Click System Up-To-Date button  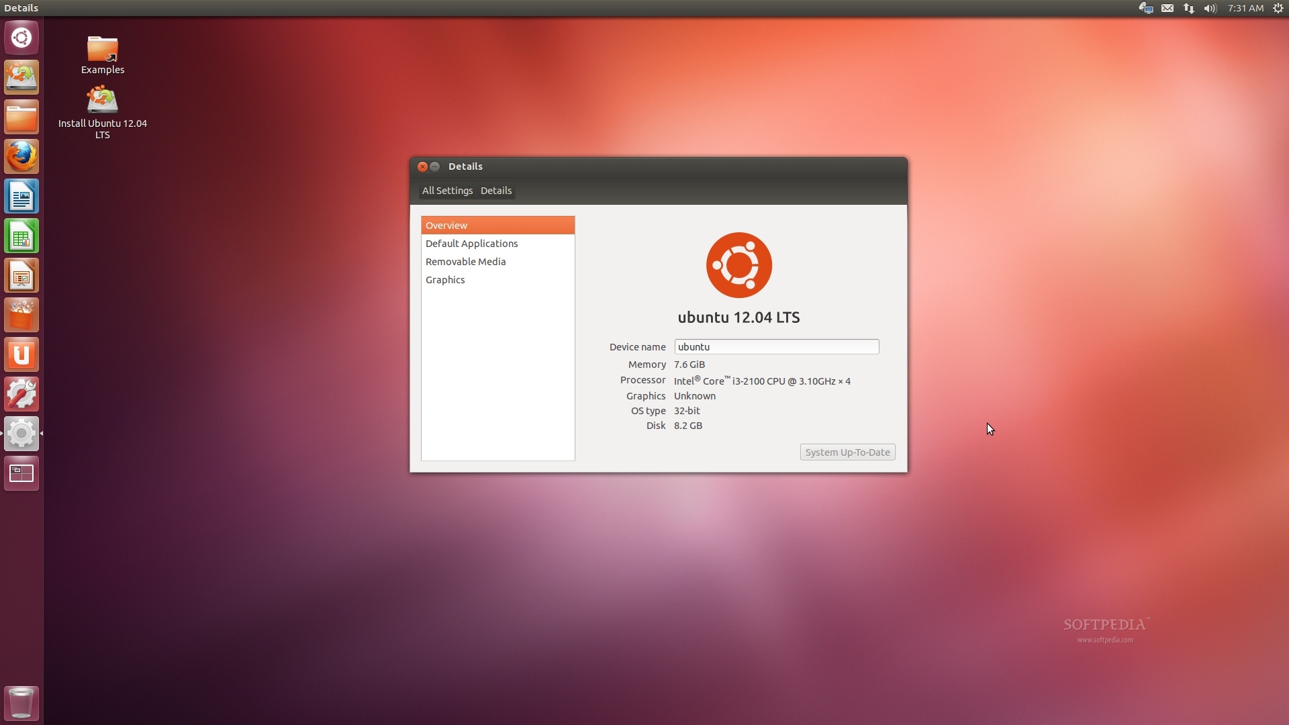(x=847, y=452)
